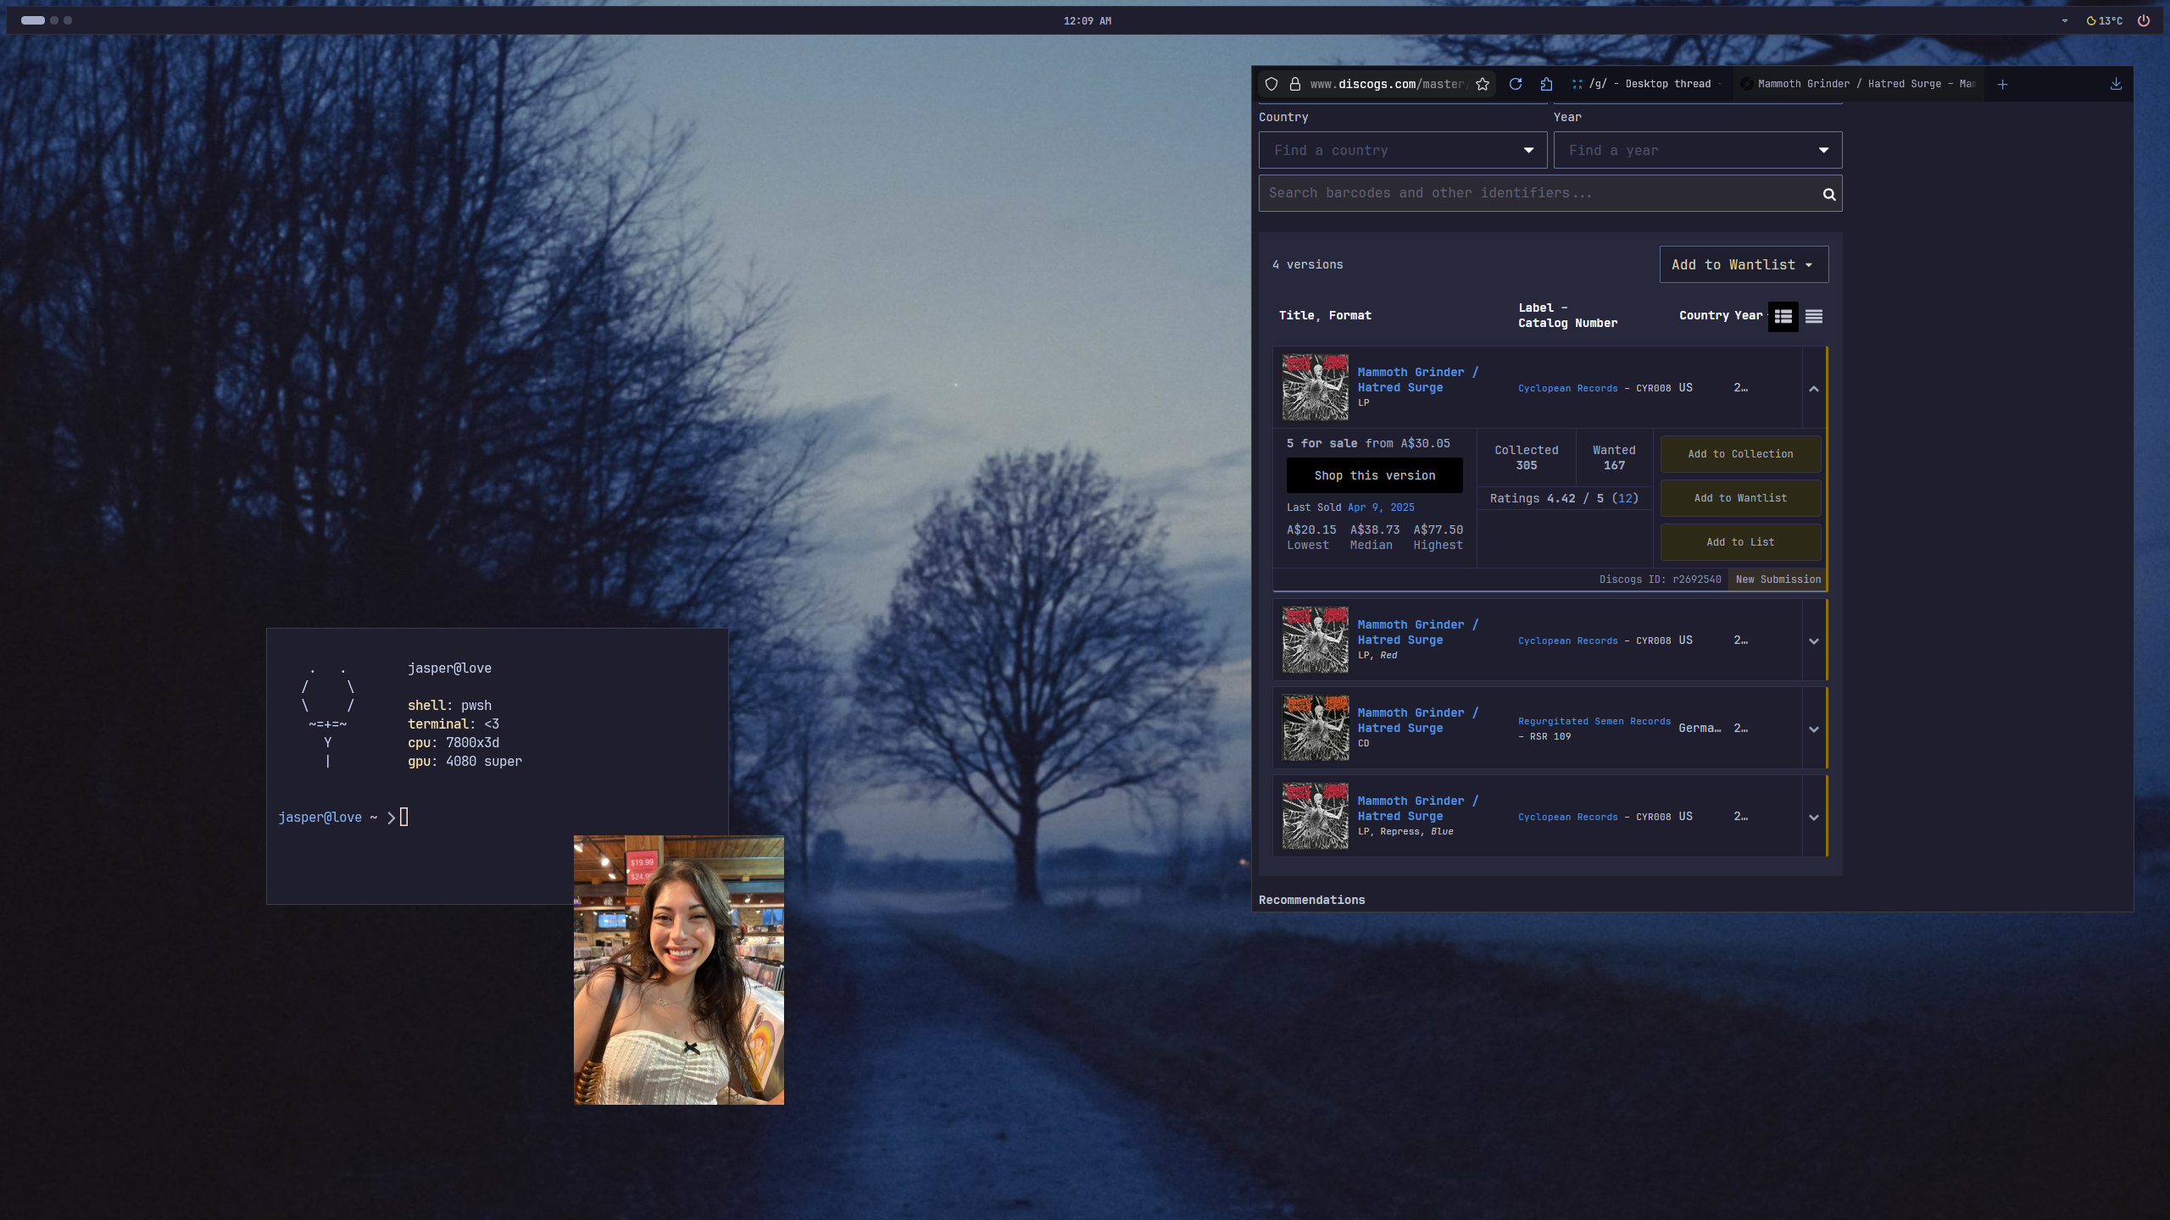
Task: Click the downloads arrow icon
Action: 2116,84
